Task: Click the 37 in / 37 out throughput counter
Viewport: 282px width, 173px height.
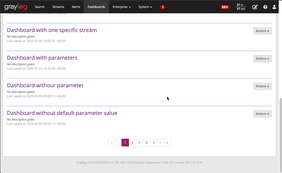Action: [240, 7]
